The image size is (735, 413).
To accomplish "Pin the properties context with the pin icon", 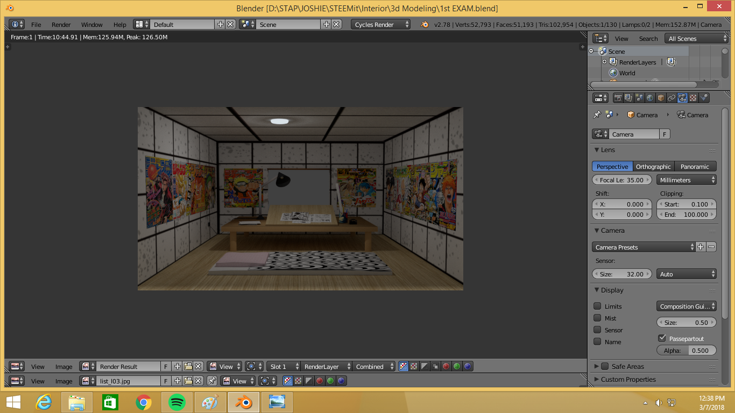I will point(597,115).
